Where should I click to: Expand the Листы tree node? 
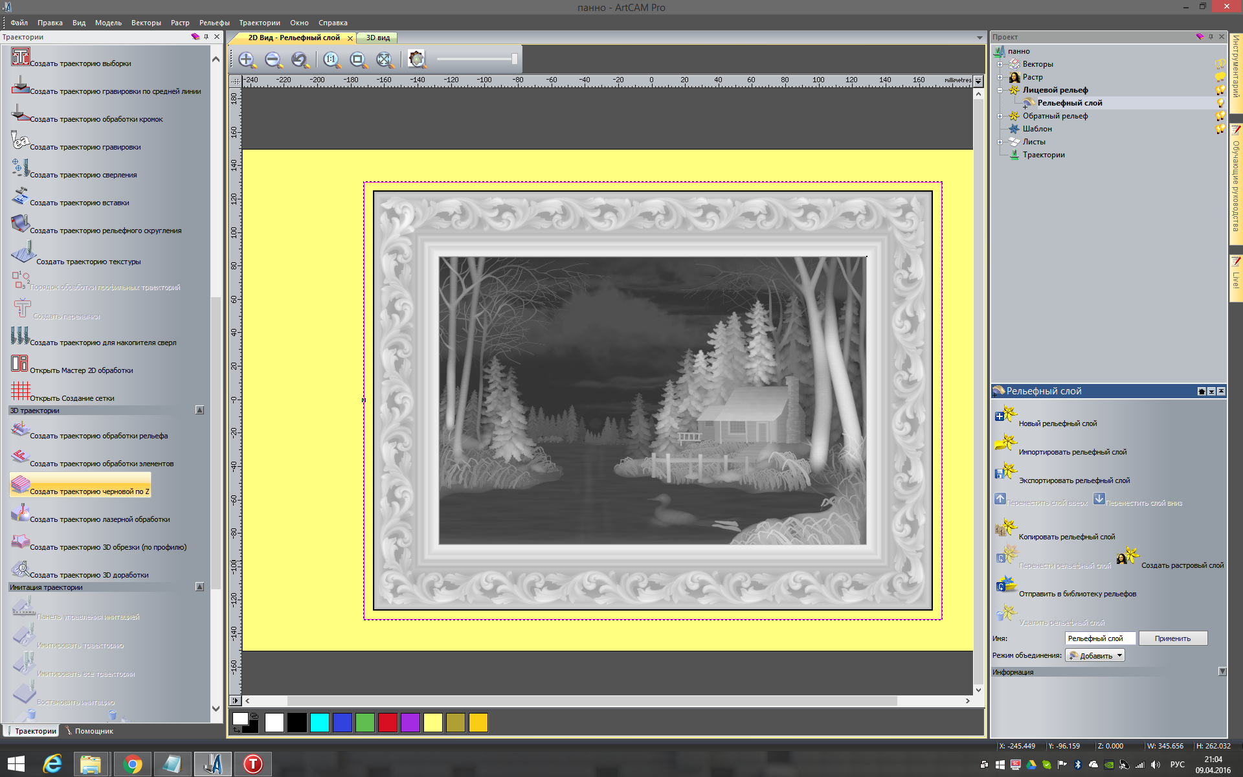point(1000,142)
